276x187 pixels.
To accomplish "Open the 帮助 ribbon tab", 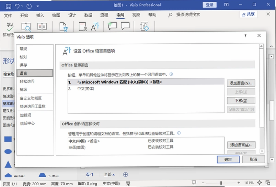I will 152,15.
